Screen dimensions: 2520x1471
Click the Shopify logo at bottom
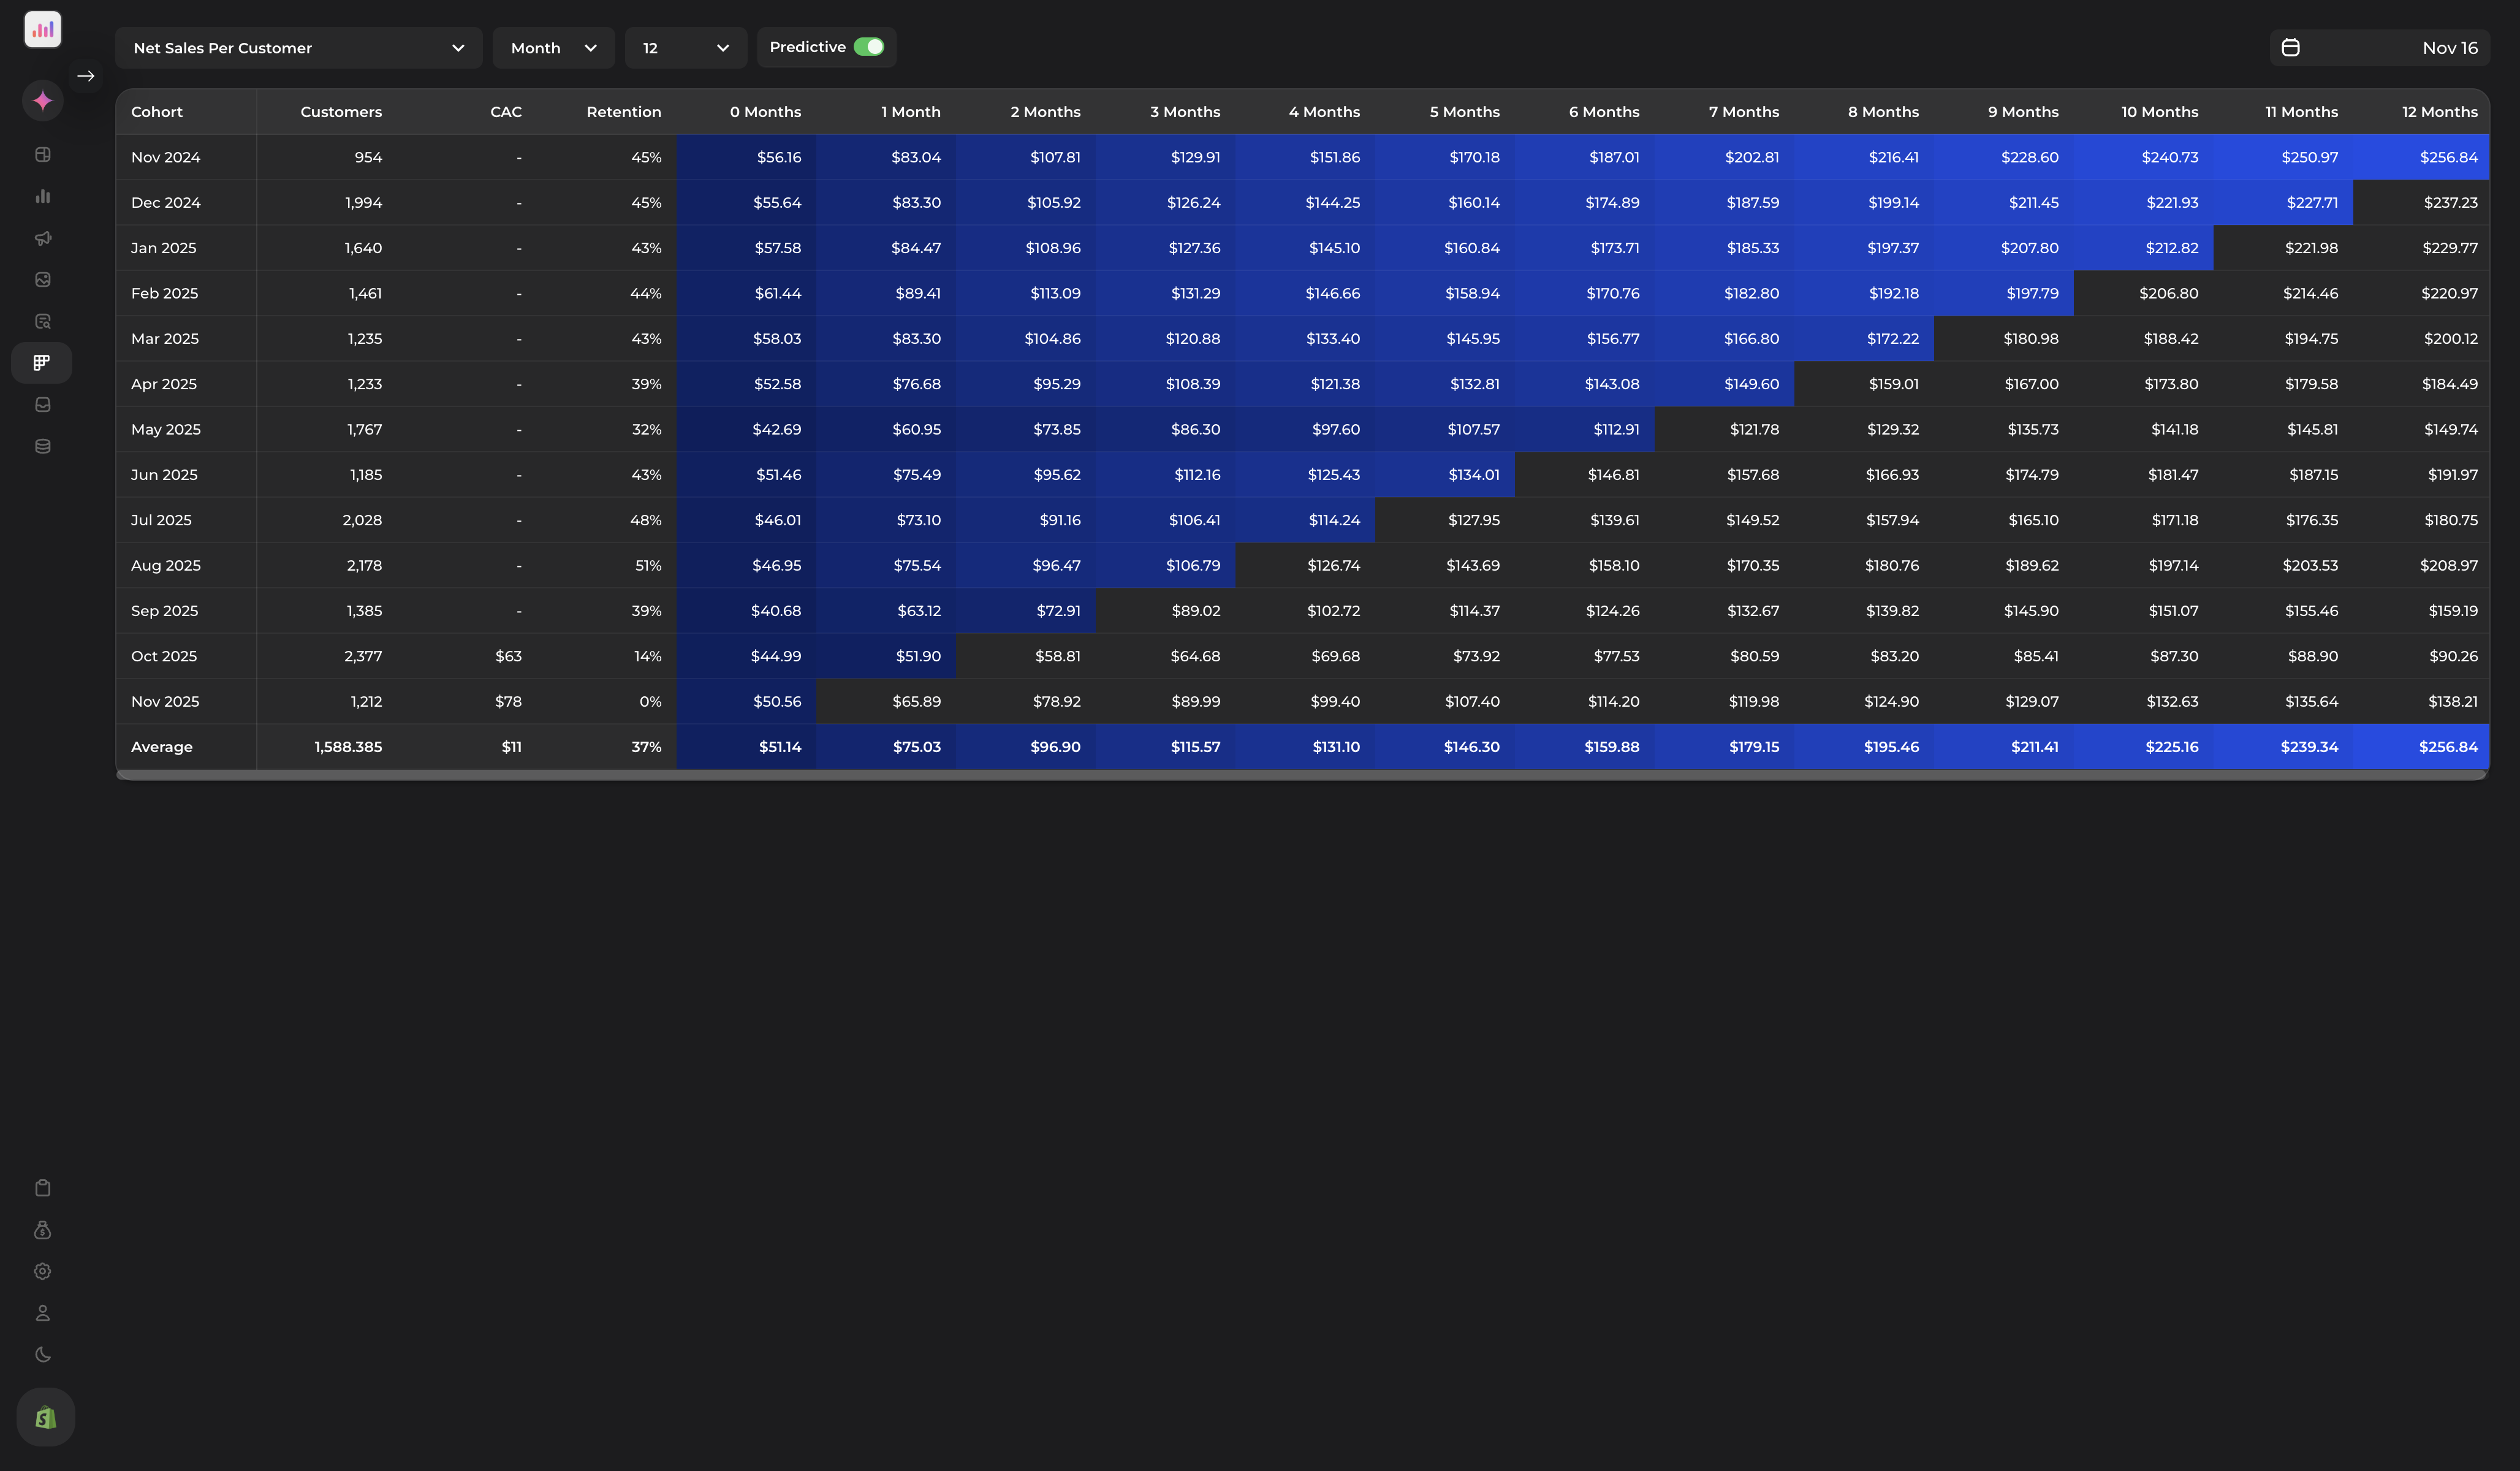(x=44, y=1416)
